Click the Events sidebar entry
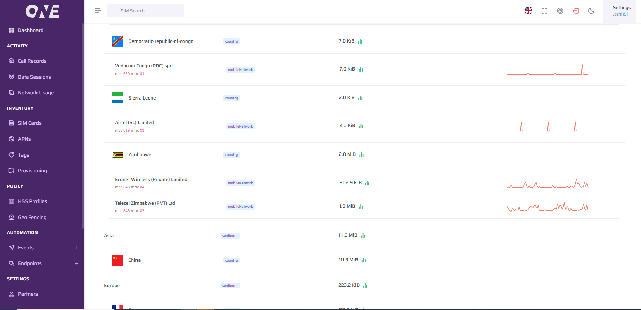Image resolution: width=641 pixels, height=310 pixels. (x=26, y=248)
